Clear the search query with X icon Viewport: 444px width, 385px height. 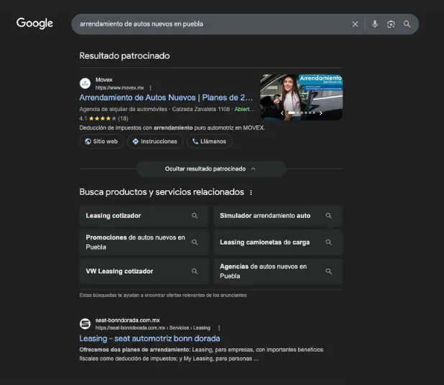click(x=355, y=24)
